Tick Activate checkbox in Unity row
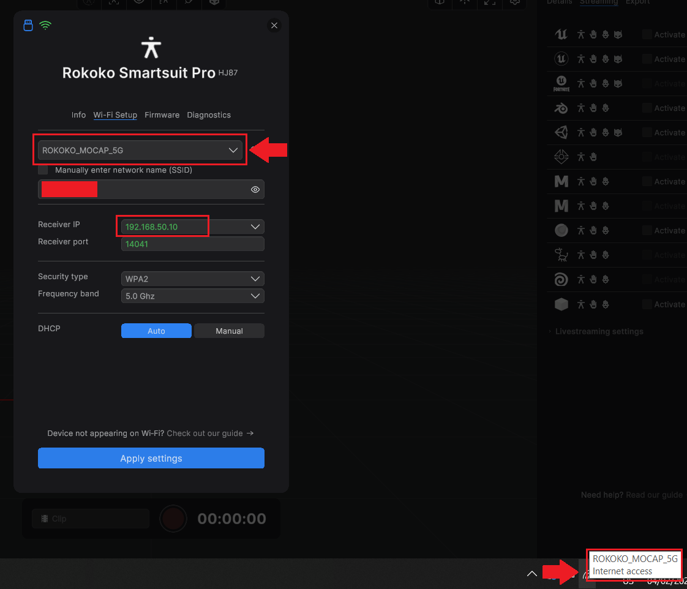This screenshot has height=589, width=687. [647, 132]
